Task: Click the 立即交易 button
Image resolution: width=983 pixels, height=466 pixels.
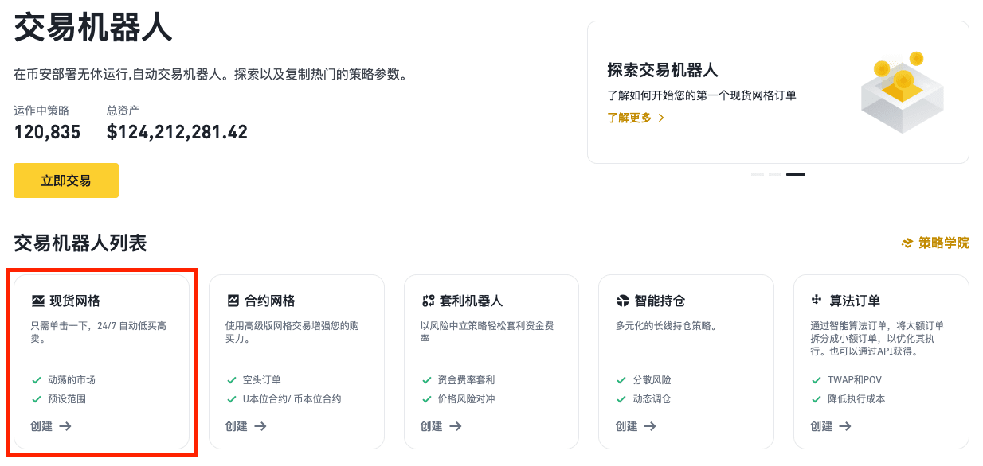Action: [x=66, y=181]
